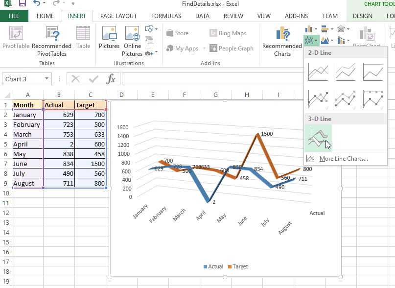Select the basic 2-D Line chart

click(318, 72)
